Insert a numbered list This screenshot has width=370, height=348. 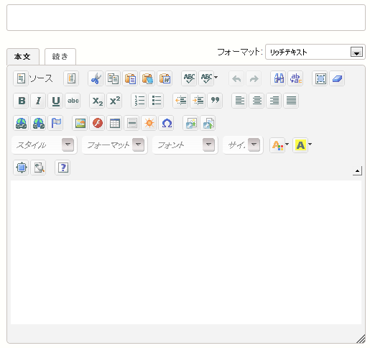(x=139, y=101)
